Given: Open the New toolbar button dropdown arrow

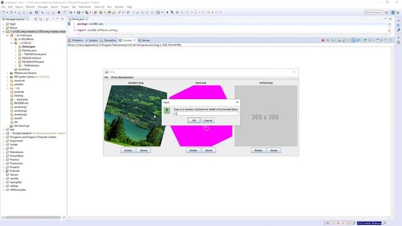Looking at the screenshot, I should click(7, 13).
